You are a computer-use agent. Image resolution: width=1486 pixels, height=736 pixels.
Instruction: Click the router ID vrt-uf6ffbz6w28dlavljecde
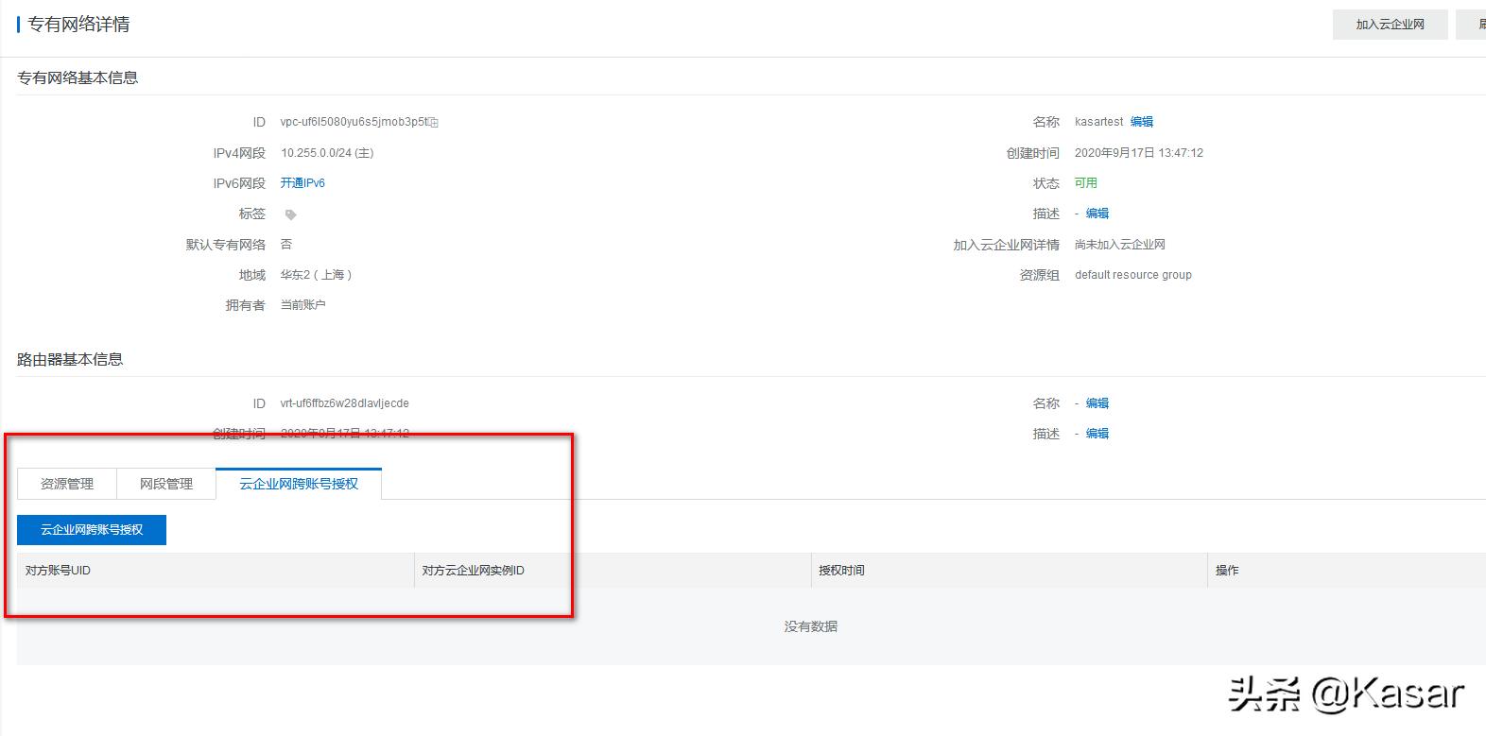pos(344,403)
